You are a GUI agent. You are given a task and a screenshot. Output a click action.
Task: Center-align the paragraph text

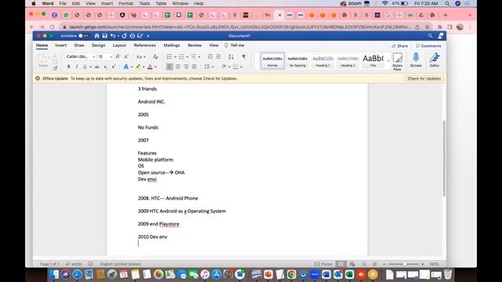pyautogui.click(x=178, y=67)
